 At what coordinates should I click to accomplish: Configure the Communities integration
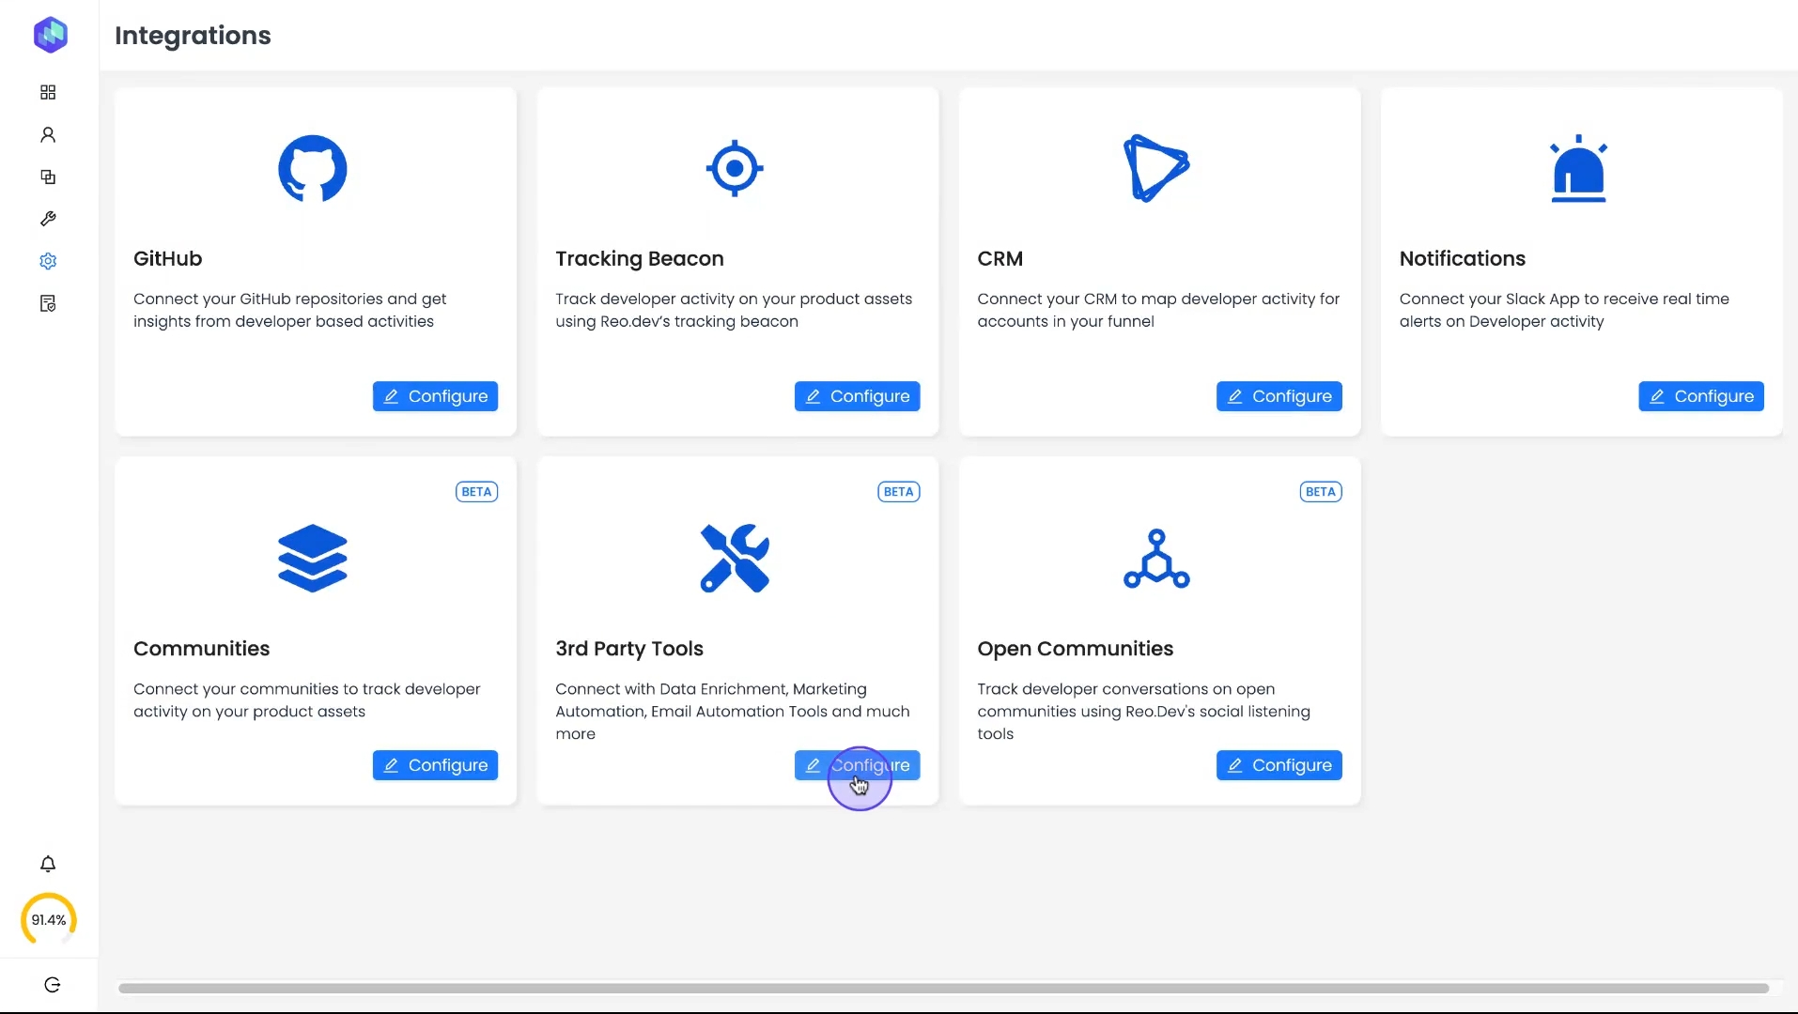click(435, 765)
